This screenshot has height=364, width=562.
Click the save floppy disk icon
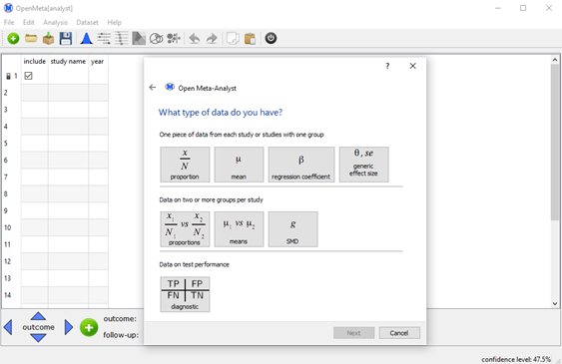[66, 38]
